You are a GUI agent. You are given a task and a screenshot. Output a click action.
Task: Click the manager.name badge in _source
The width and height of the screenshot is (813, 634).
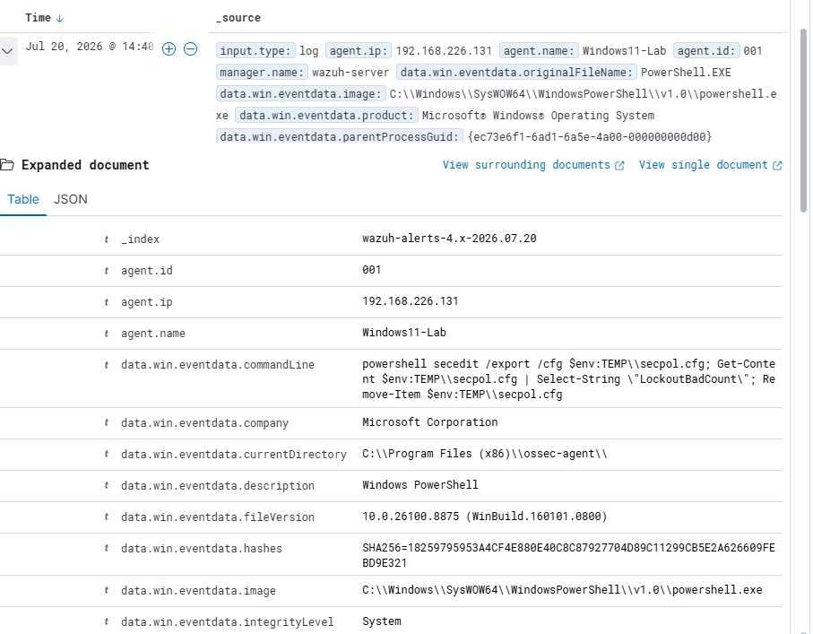click(262, 72)
